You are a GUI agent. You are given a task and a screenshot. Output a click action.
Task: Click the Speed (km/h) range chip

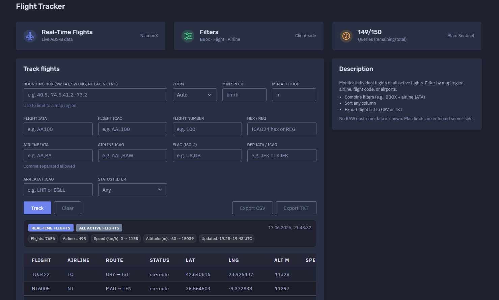point(116,239)
